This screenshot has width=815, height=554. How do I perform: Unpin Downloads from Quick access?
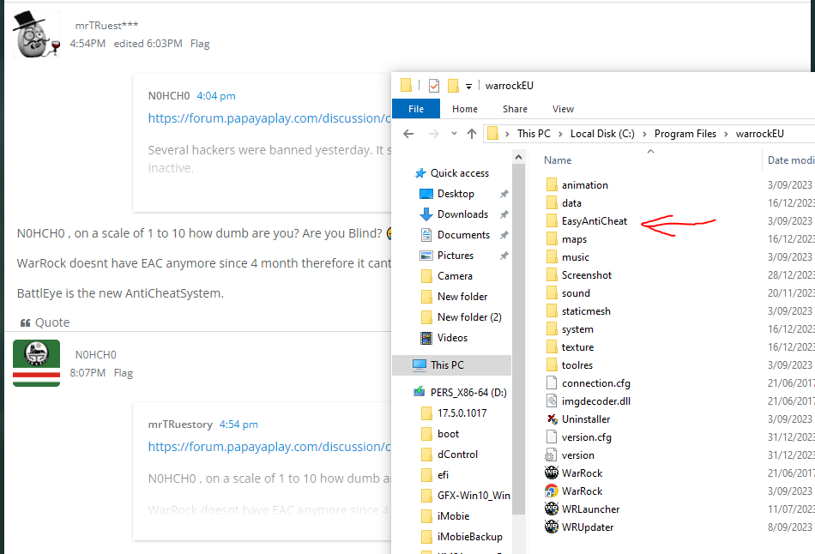[504, 214]
